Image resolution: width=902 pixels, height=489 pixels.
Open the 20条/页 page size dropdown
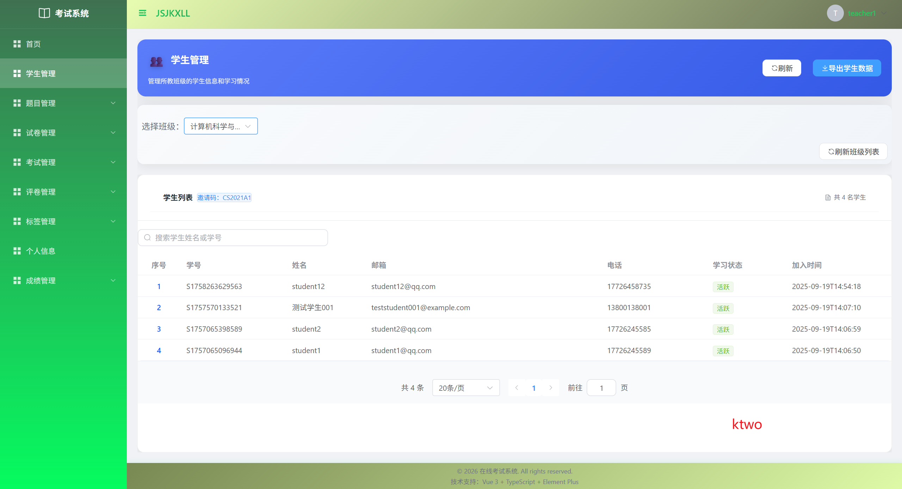click(465, 388)
